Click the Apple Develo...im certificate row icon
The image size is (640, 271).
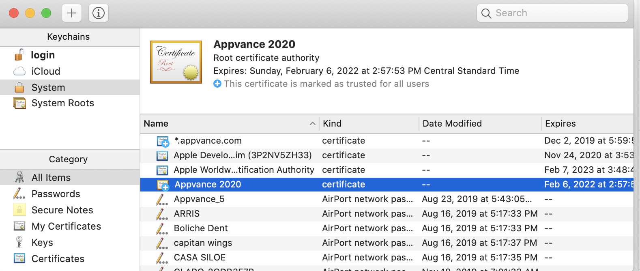pos(162,155)
